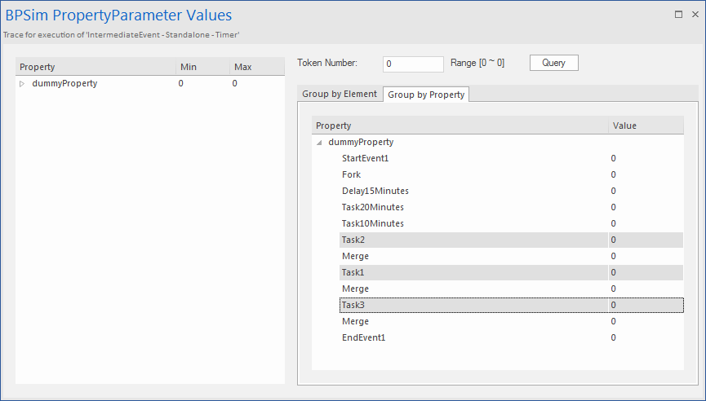Image resolution: width=706 pixels, height=401 pixels.
Task: Select the highlighted Task3 row
Action: tap(354, 305)
